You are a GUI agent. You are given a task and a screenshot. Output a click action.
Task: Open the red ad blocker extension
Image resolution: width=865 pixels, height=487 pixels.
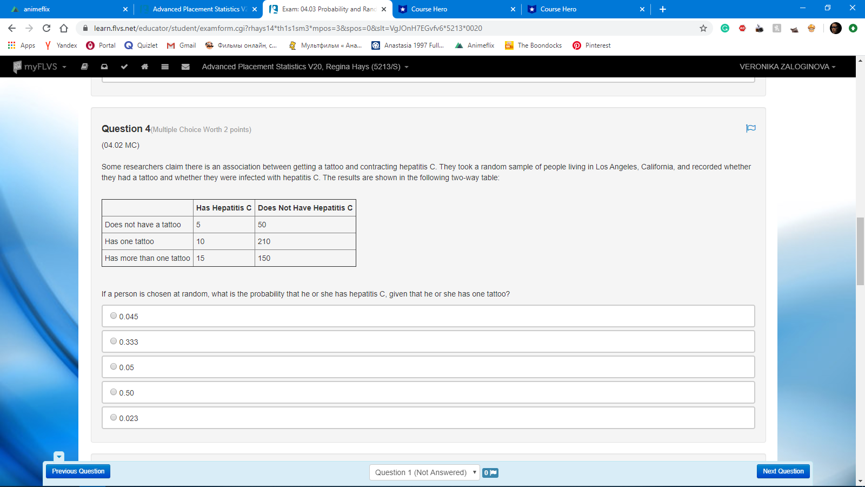pyautogui.click(x=742, y=28)
